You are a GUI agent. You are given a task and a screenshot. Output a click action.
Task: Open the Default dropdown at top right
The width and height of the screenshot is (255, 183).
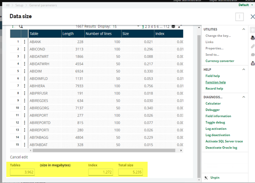pyautogui.click(x=246, y=5)
